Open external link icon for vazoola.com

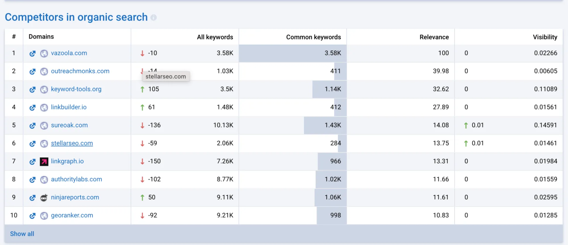click(32, 53)
